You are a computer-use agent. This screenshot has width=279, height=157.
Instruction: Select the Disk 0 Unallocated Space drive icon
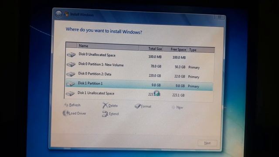pyautogui.click(x=71, y=55)
